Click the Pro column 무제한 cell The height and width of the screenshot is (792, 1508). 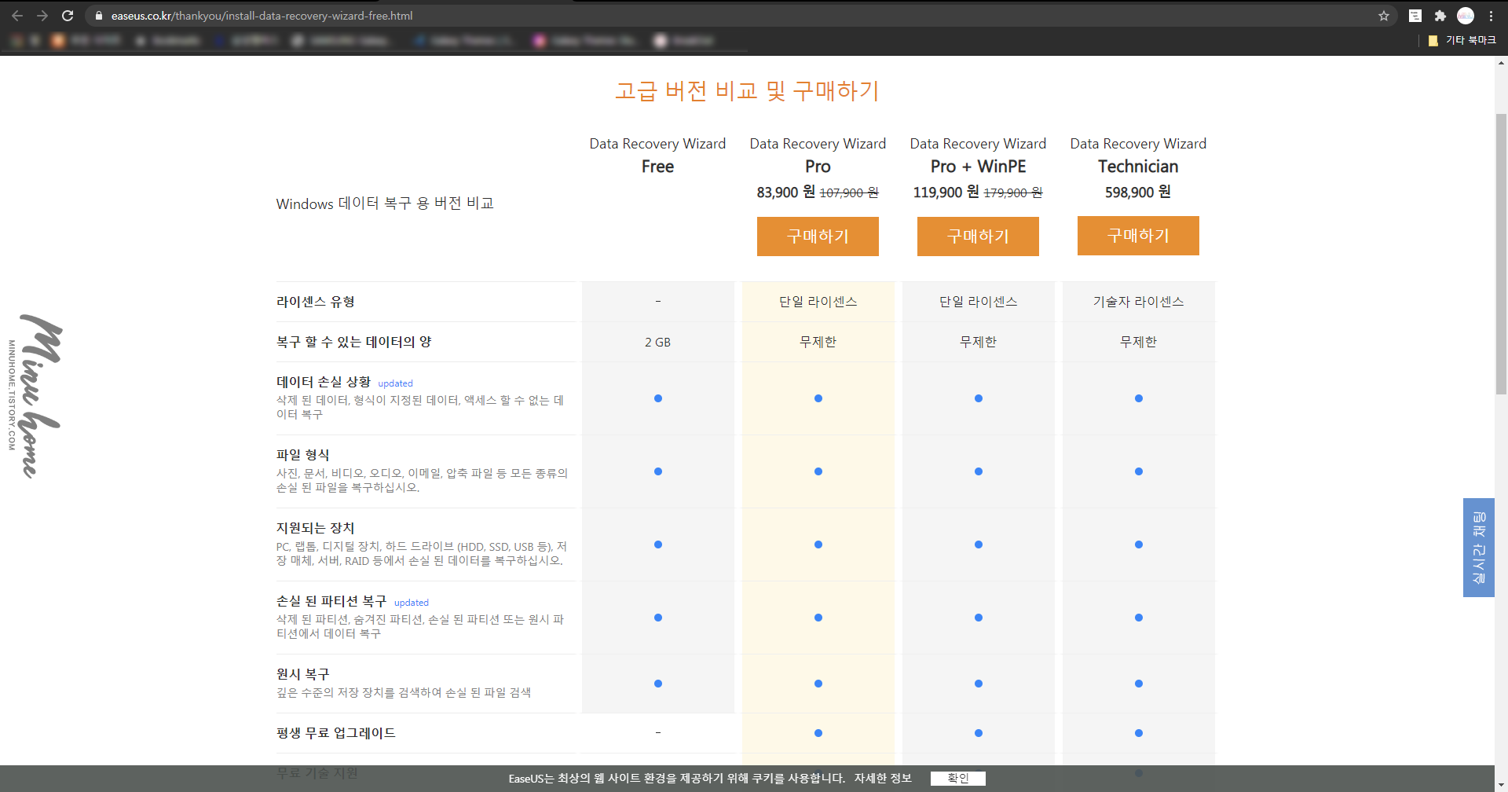818,342
